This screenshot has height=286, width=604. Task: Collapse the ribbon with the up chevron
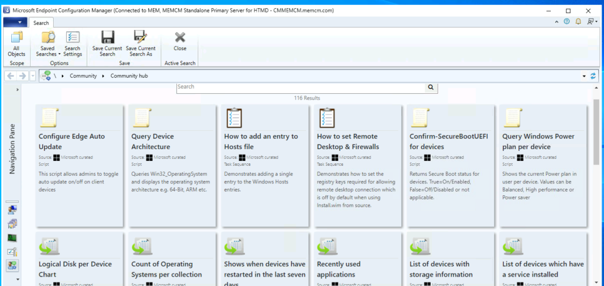(556, 22)
